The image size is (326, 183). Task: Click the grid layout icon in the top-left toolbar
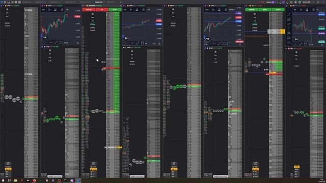(19, 2)
